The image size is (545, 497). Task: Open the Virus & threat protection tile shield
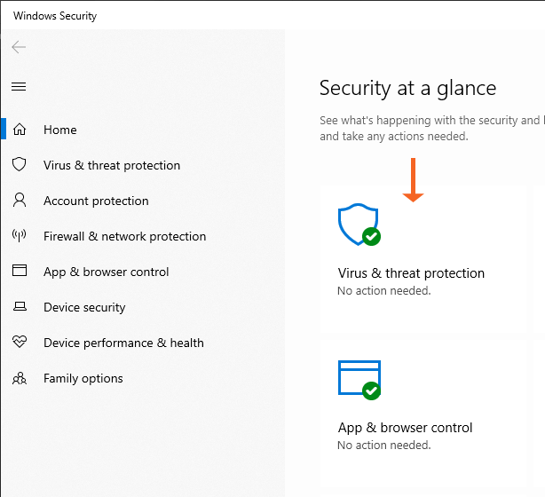click(359, 225)
